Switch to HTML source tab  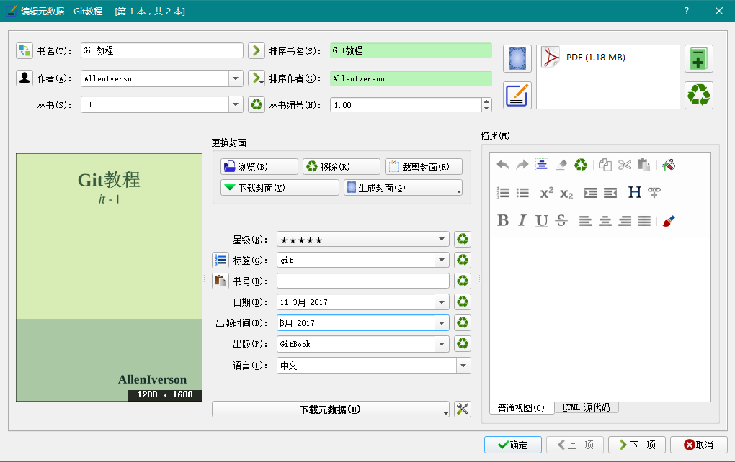(x=586, y=407)
